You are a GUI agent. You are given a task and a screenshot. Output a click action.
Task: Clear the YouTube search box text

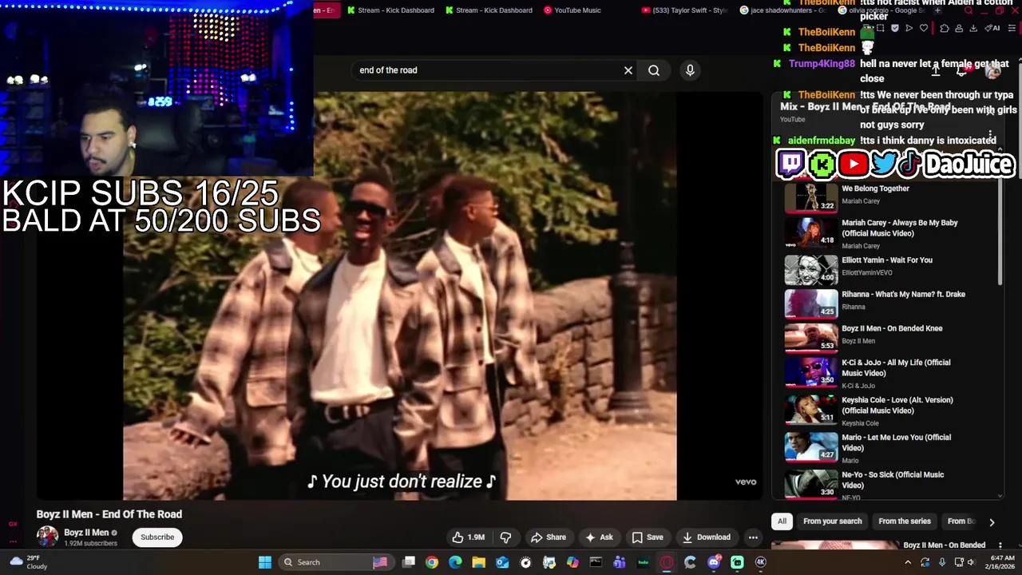[628, 70]
